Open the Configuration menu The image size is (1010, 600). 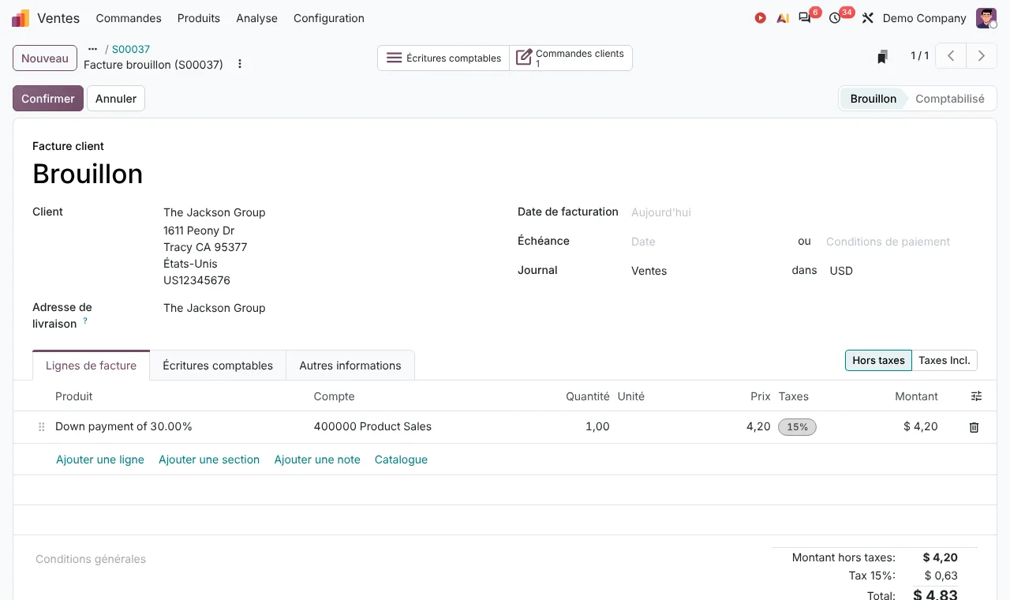tap(329, 18)
